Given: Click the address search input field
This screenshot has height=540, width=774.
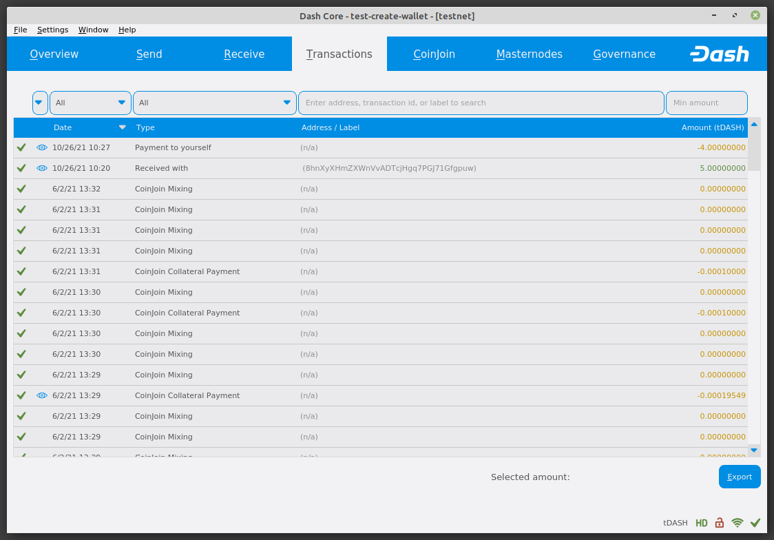Looking at the screenshot, I should tap(481, 103).
